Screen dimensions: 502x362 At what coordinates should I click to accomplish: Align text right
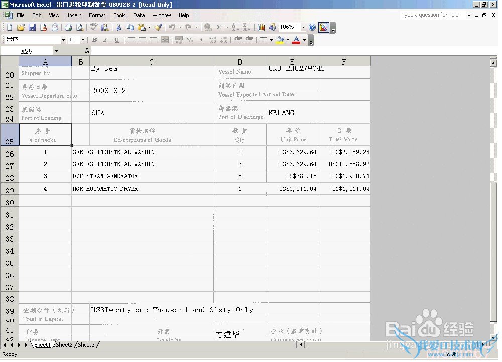click(x=154, y=40)
